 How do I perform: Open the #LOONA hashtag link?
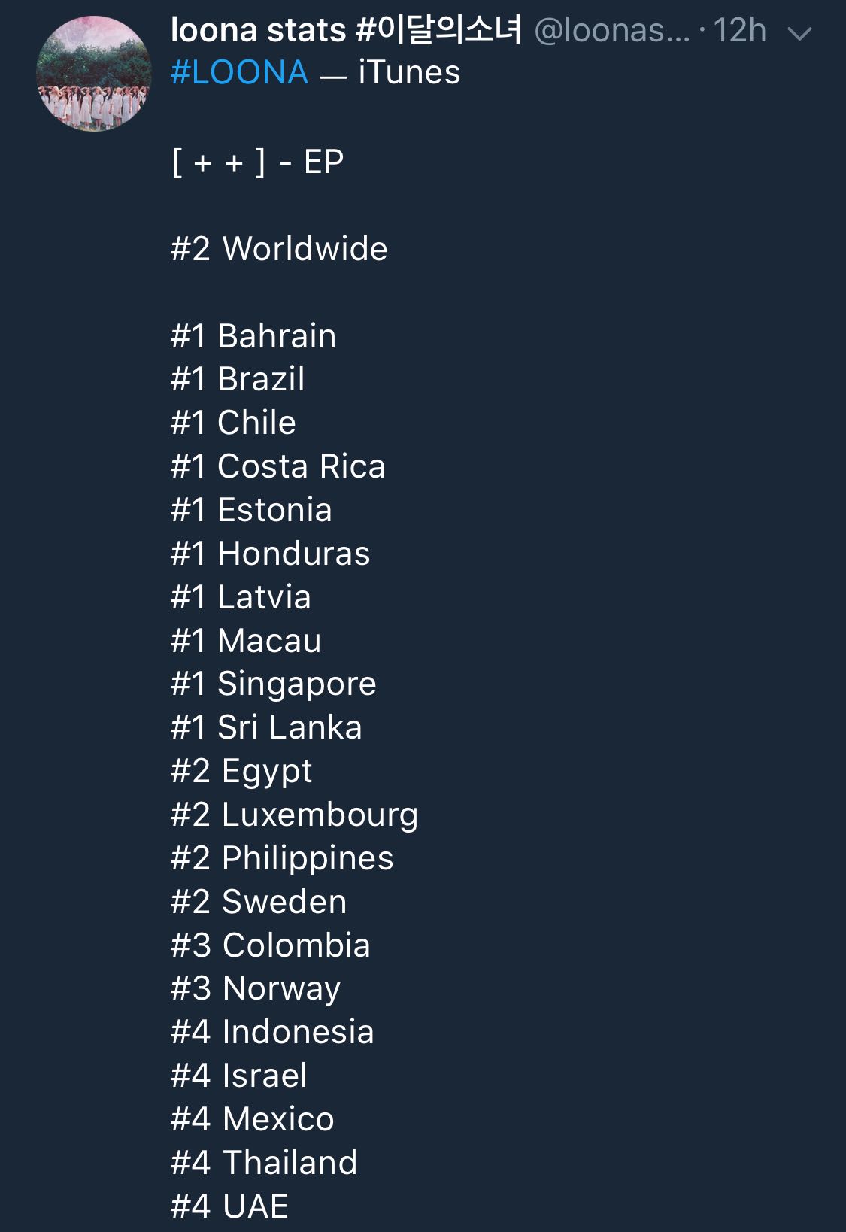pos(239,73)
